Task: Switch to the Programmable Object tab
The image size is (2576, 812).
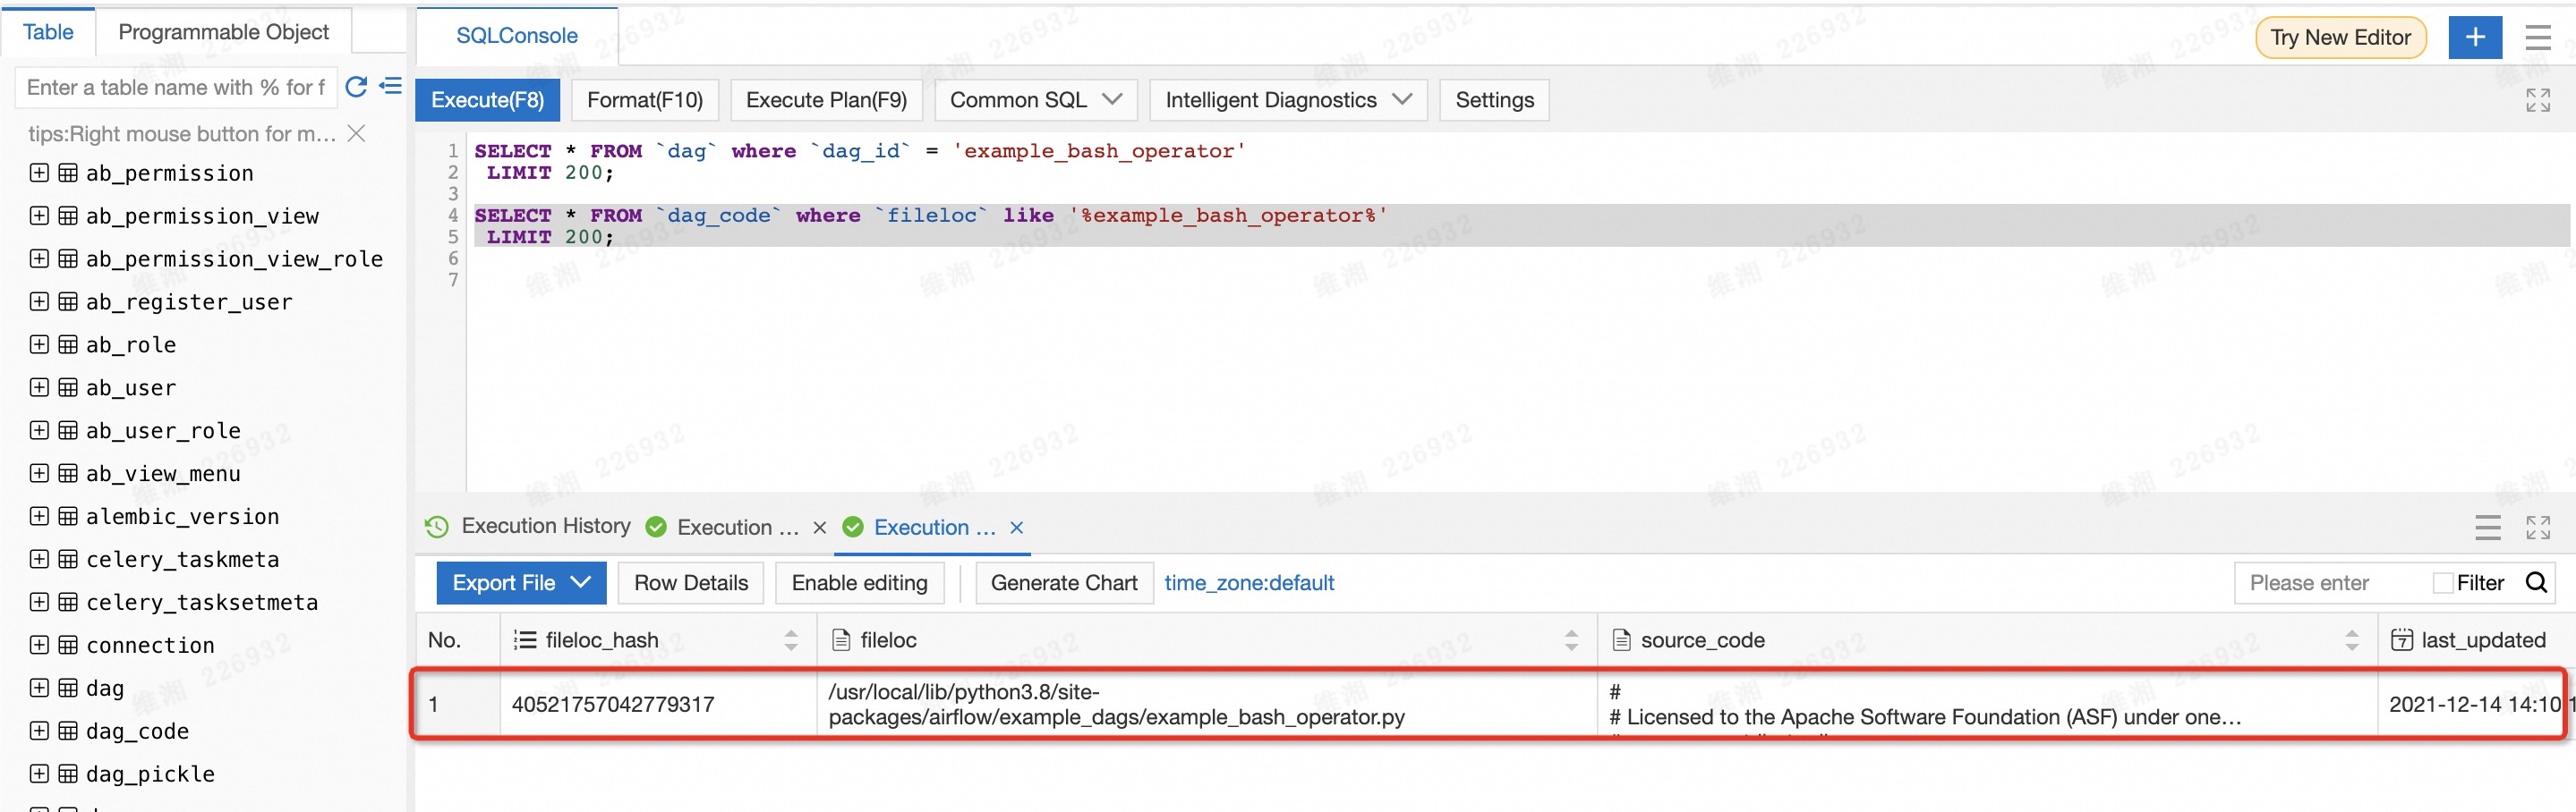Action: click(x=223, y=31)
